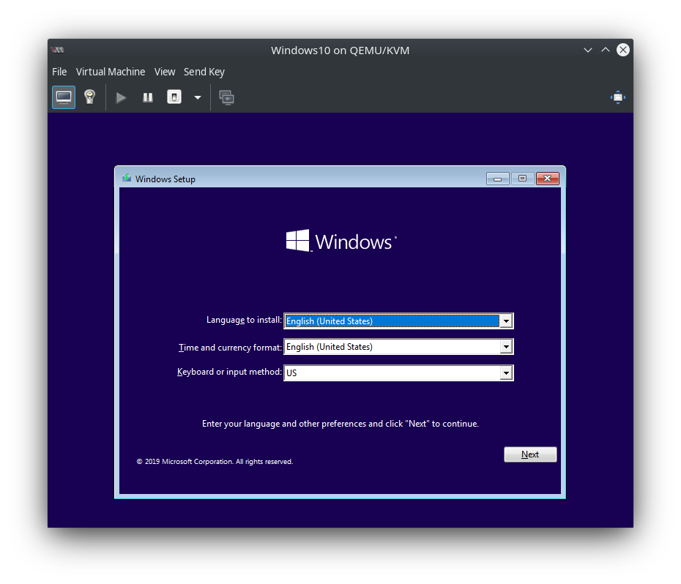Close the Windows Setup dialog
The width and height of the screenshot is (681, 584).
click(x=547, y=179)
